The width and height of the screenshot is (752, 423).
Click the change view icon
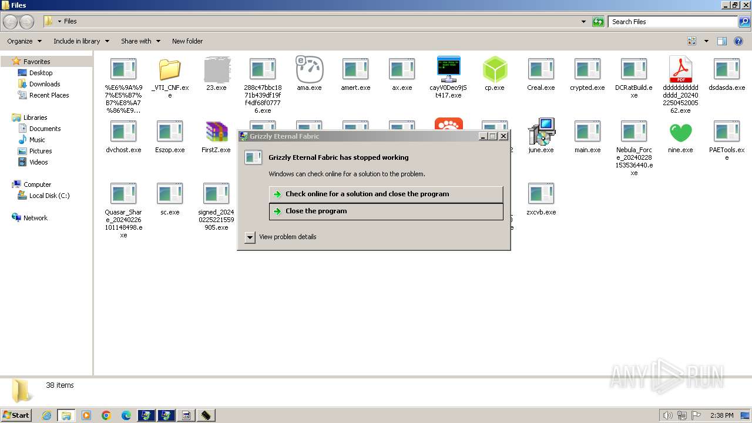[x=692, y=41]
